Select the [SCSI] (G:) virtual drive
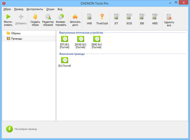Image resolution: width=190 pixels, height=140 pixels. pos(80,39)
